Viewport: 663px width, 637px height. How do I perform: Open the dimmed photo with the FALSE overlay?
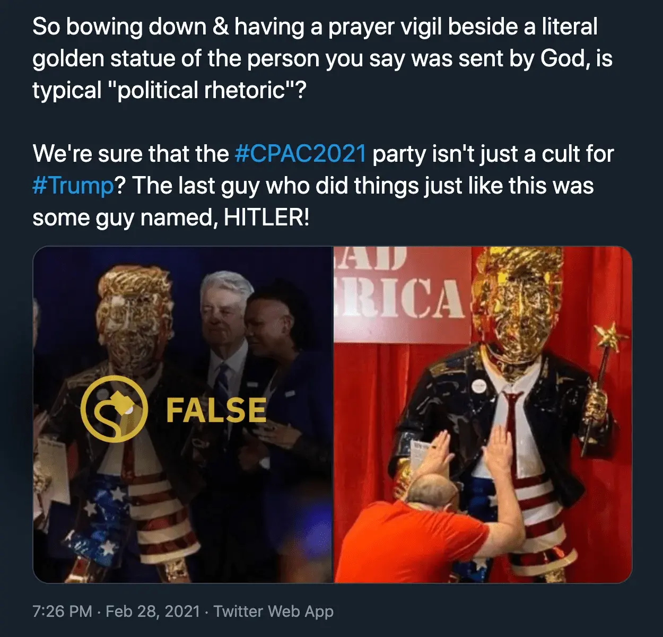182,414
